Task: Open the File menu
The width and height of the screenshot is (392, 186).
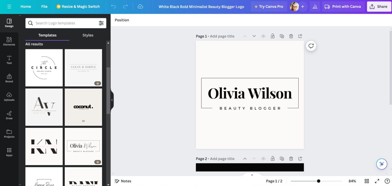Action: [x=44, y=7]
